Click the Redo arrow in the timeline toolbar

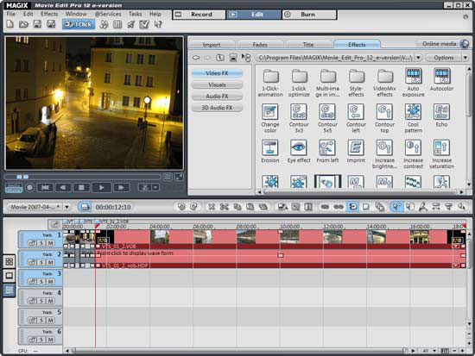tap(193, 207)
